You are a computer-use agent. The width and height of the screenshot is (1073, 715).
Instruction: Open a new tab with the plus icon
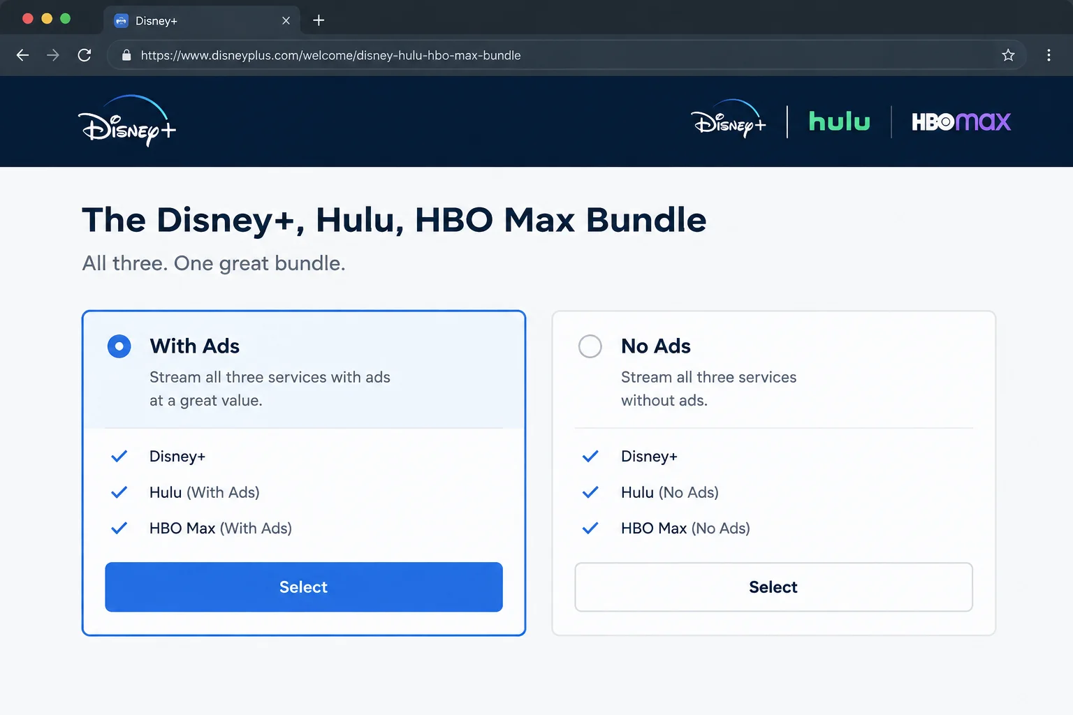319,20
